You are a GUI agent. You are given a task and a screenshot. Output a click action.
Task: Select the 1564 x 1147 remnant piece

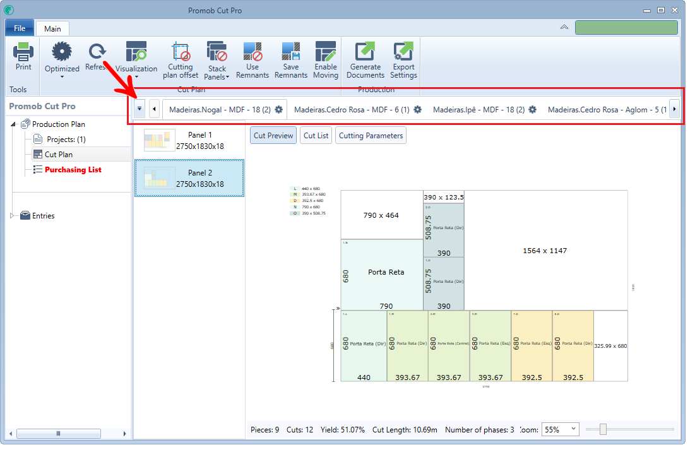(545, 251)
